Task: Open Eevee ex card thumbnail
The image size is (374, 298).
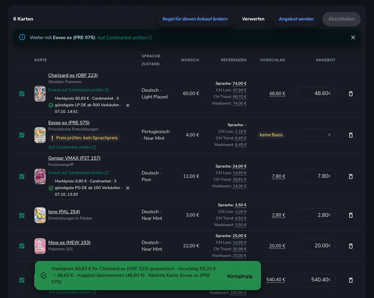Action: tap(40, 135)
